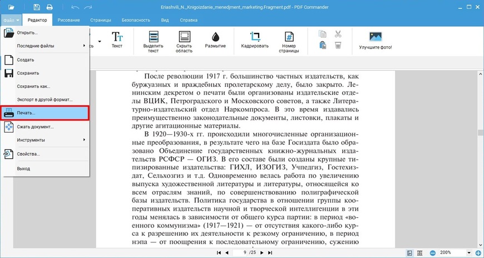Activate Скрыть область tool
The image size is (484, 258).
184,42
